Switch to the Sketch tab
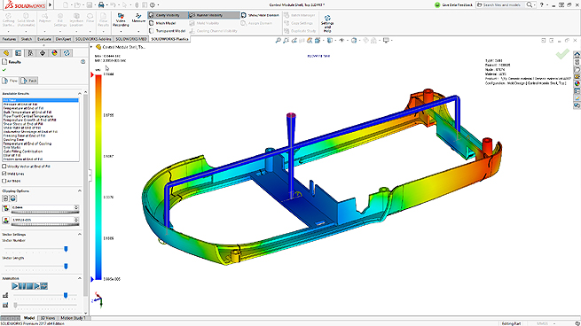The width and height of the screenshot is (581, 326). (x=27, y=39)
